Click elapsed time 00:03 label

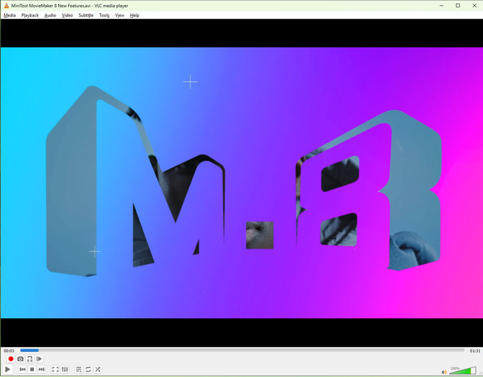coord(9,350)
